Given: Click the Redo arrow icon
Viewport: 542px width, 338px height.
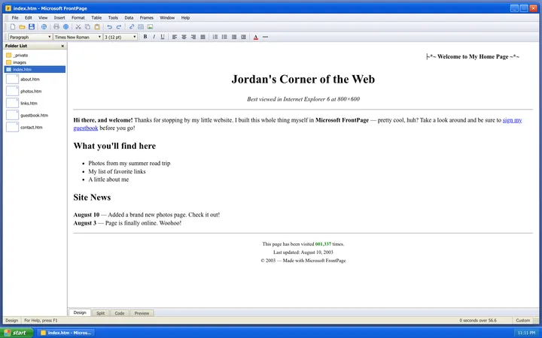Looking at the screenshot, I should pos(119,27).
